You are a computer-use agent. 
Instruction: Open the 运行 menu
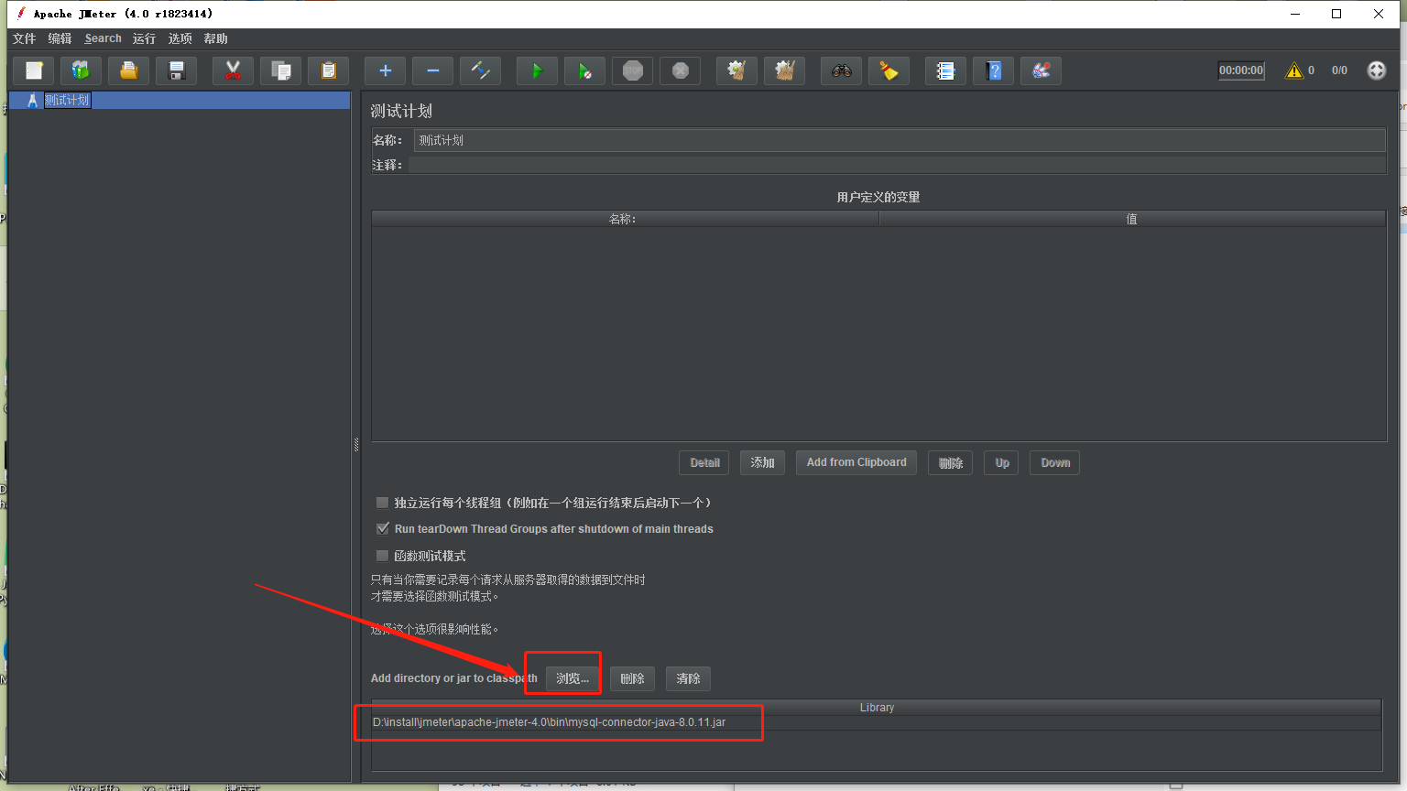pyautogui.click(x=144, y=38)
